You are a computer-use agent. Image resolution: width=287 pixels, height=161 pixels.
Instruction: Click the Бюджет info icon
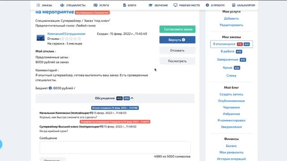click(50, 88)
